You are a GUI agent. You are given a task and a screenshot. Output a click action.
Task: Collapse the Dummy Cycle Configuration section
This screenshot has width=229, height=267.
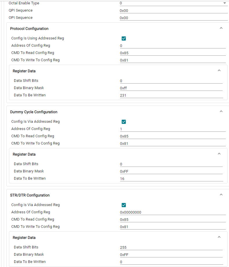(x=221, y=111)
